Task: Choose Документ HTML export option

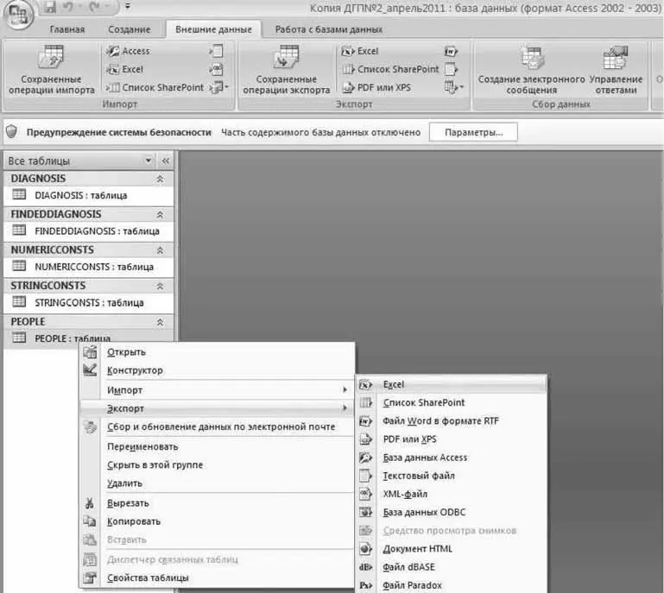Action: (452, 549)
